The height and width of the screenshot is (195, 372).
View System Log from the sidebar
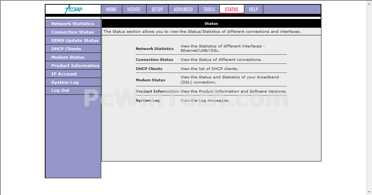(73, 82)
